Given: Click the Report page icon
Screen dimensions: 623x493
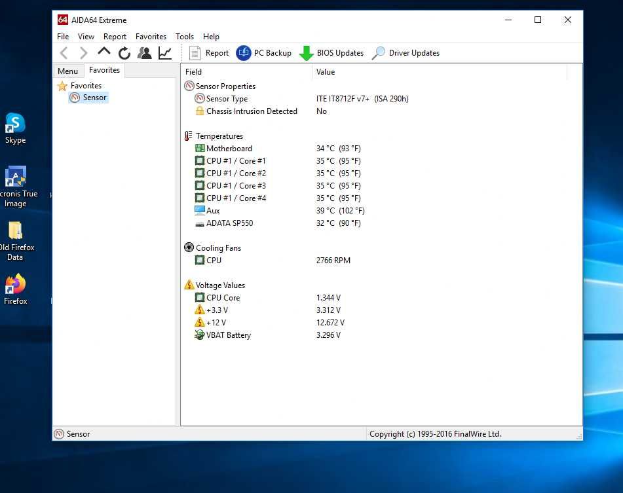Looking at the screenshot, I should coord(195,53).
